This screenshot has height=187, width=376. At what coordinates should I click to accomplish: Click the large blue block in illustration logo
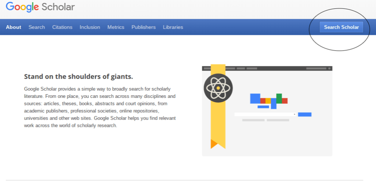coord(255,98)
